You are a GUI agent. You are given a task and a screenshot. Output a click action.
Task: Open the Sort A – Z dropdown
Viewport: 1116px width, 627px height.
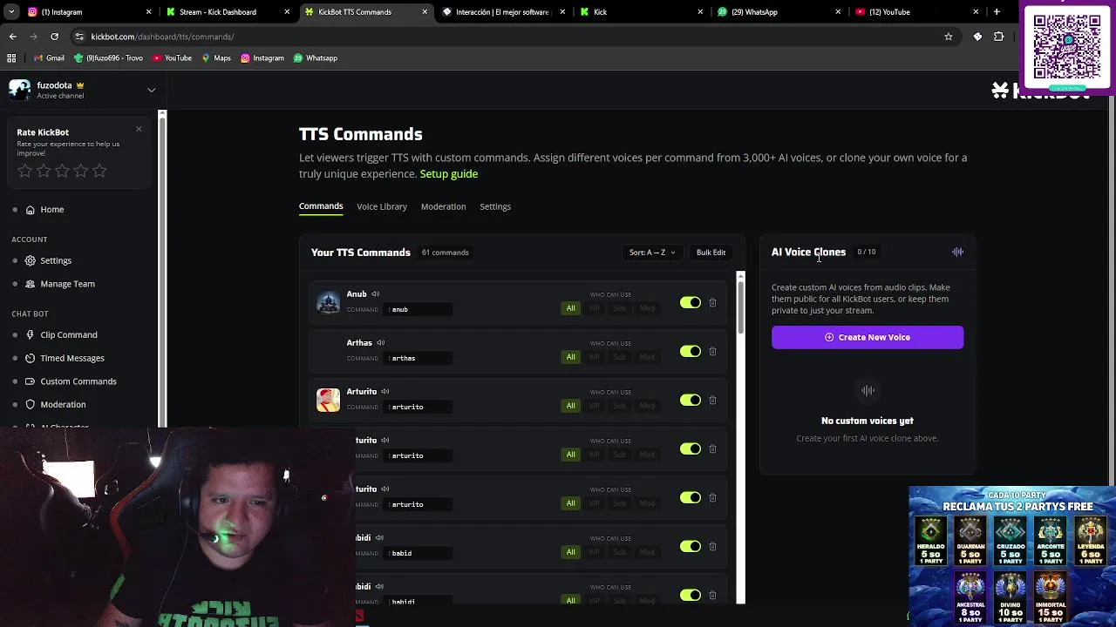click(652, 253)
